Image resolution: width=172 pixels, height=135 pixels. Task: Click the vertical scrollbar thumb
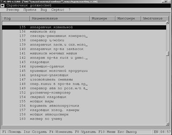167,54
